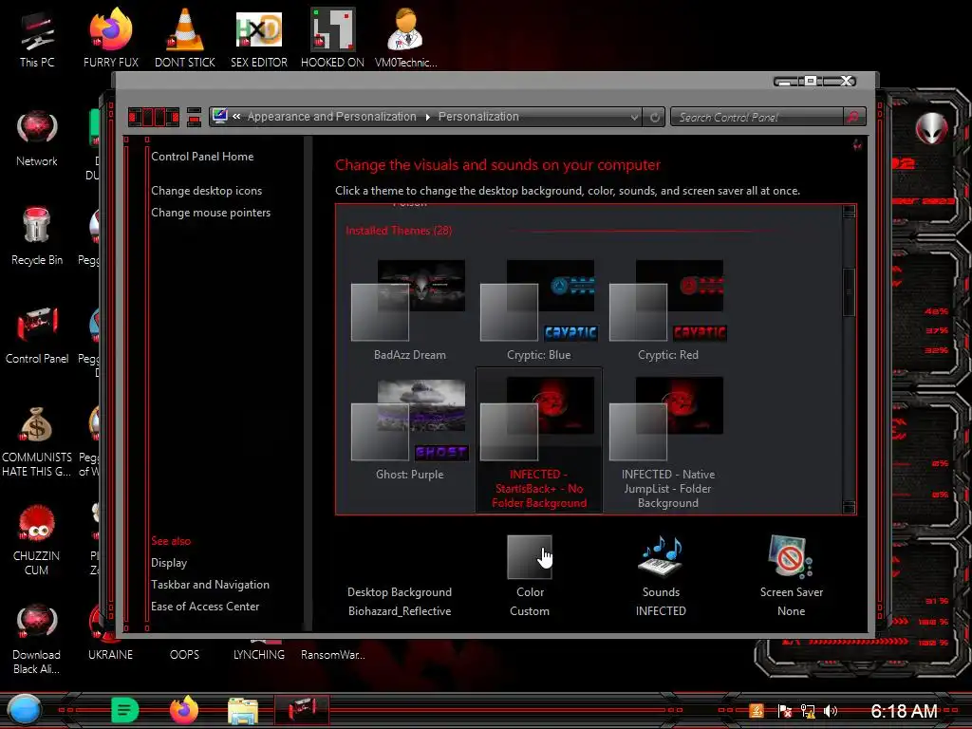972x729 pixels.
Task: Click in the Search Control Panel field
Action: click(757, 117)
